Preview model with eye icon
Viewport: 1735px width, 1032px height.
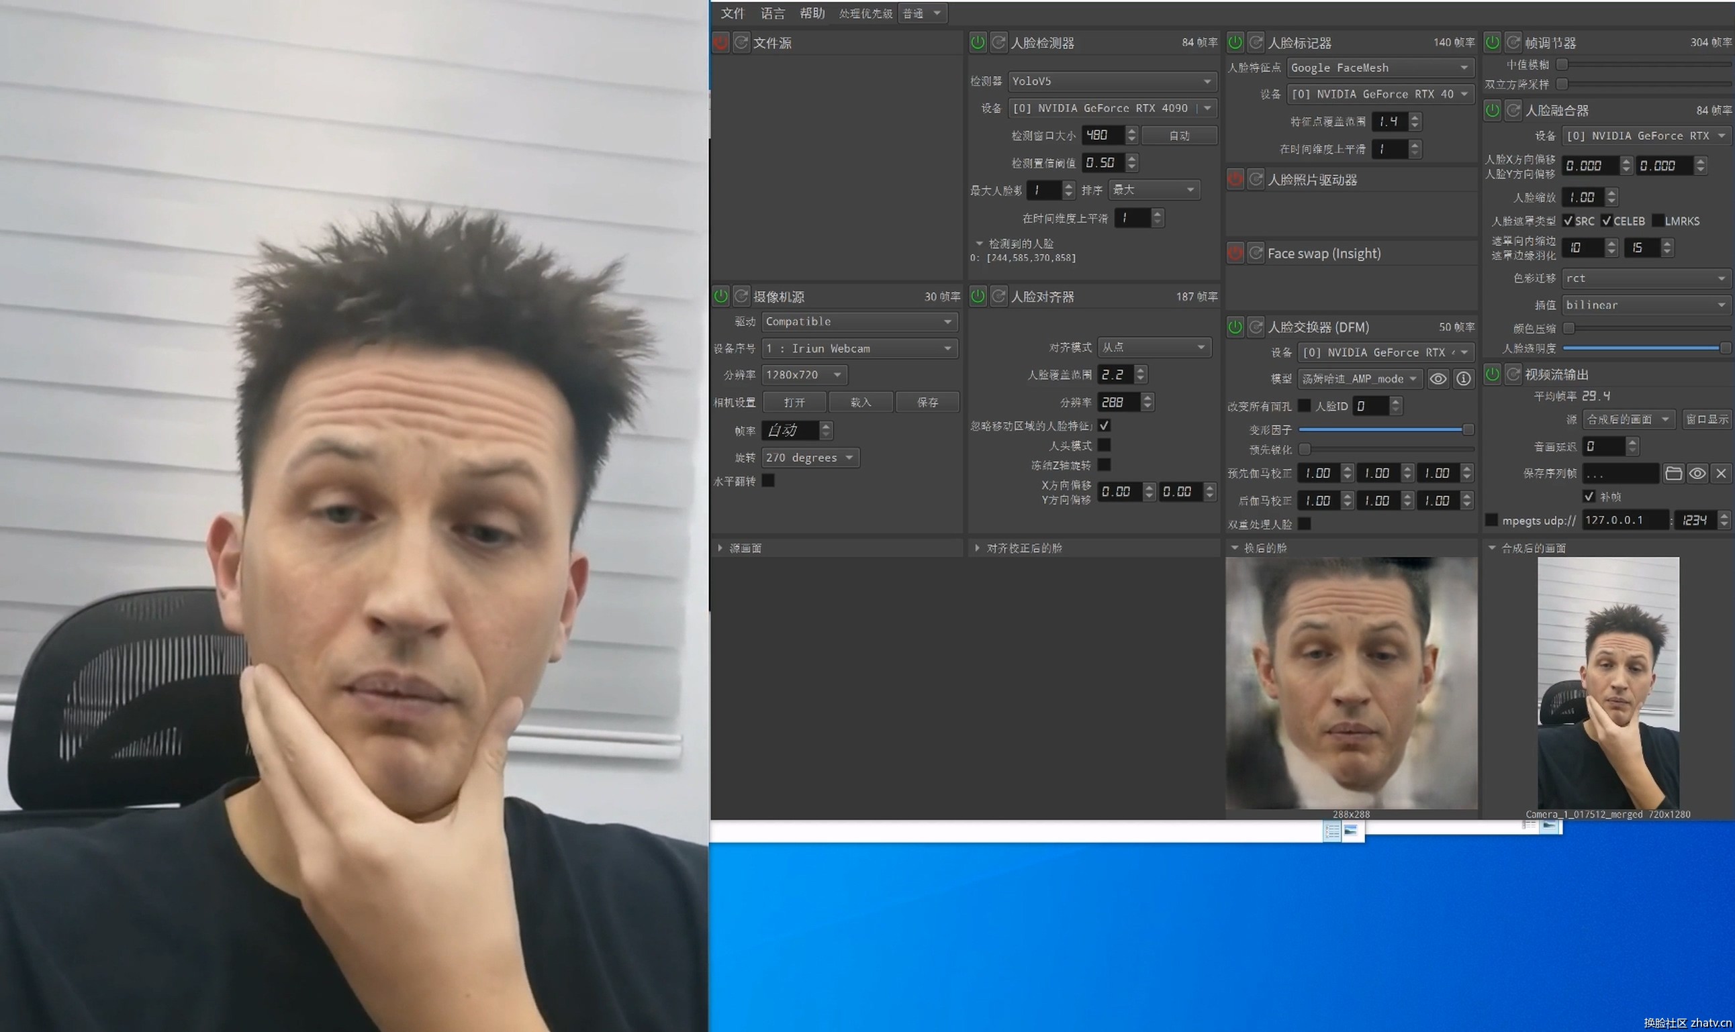[x=1438, y=379]
